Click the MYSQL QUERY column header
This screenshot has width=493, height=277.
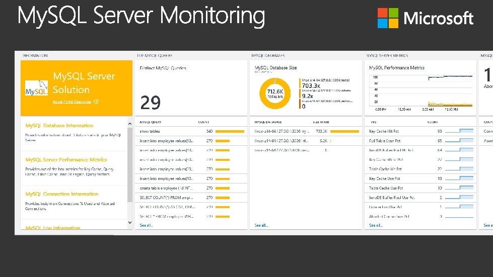click(151, 122)
